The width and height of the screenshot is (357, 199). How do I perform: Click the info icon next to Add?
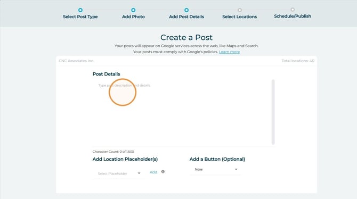pos(163,172)
